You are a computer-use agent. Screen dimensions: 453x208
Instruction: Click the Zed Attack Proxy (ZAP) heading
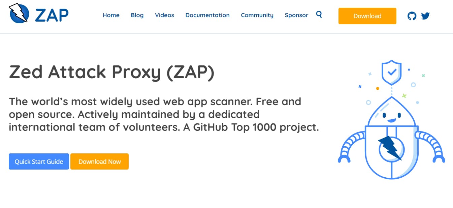tap(111, 72)
